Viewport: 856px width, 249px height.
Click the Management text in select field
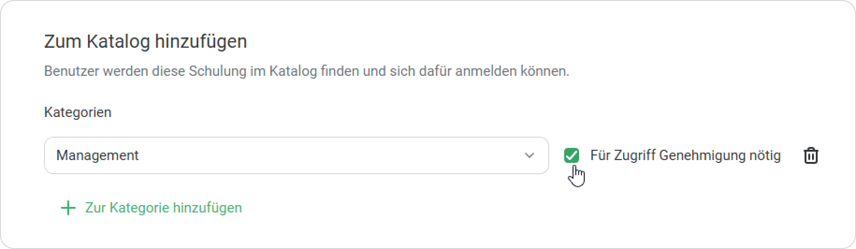pos(97,155)
